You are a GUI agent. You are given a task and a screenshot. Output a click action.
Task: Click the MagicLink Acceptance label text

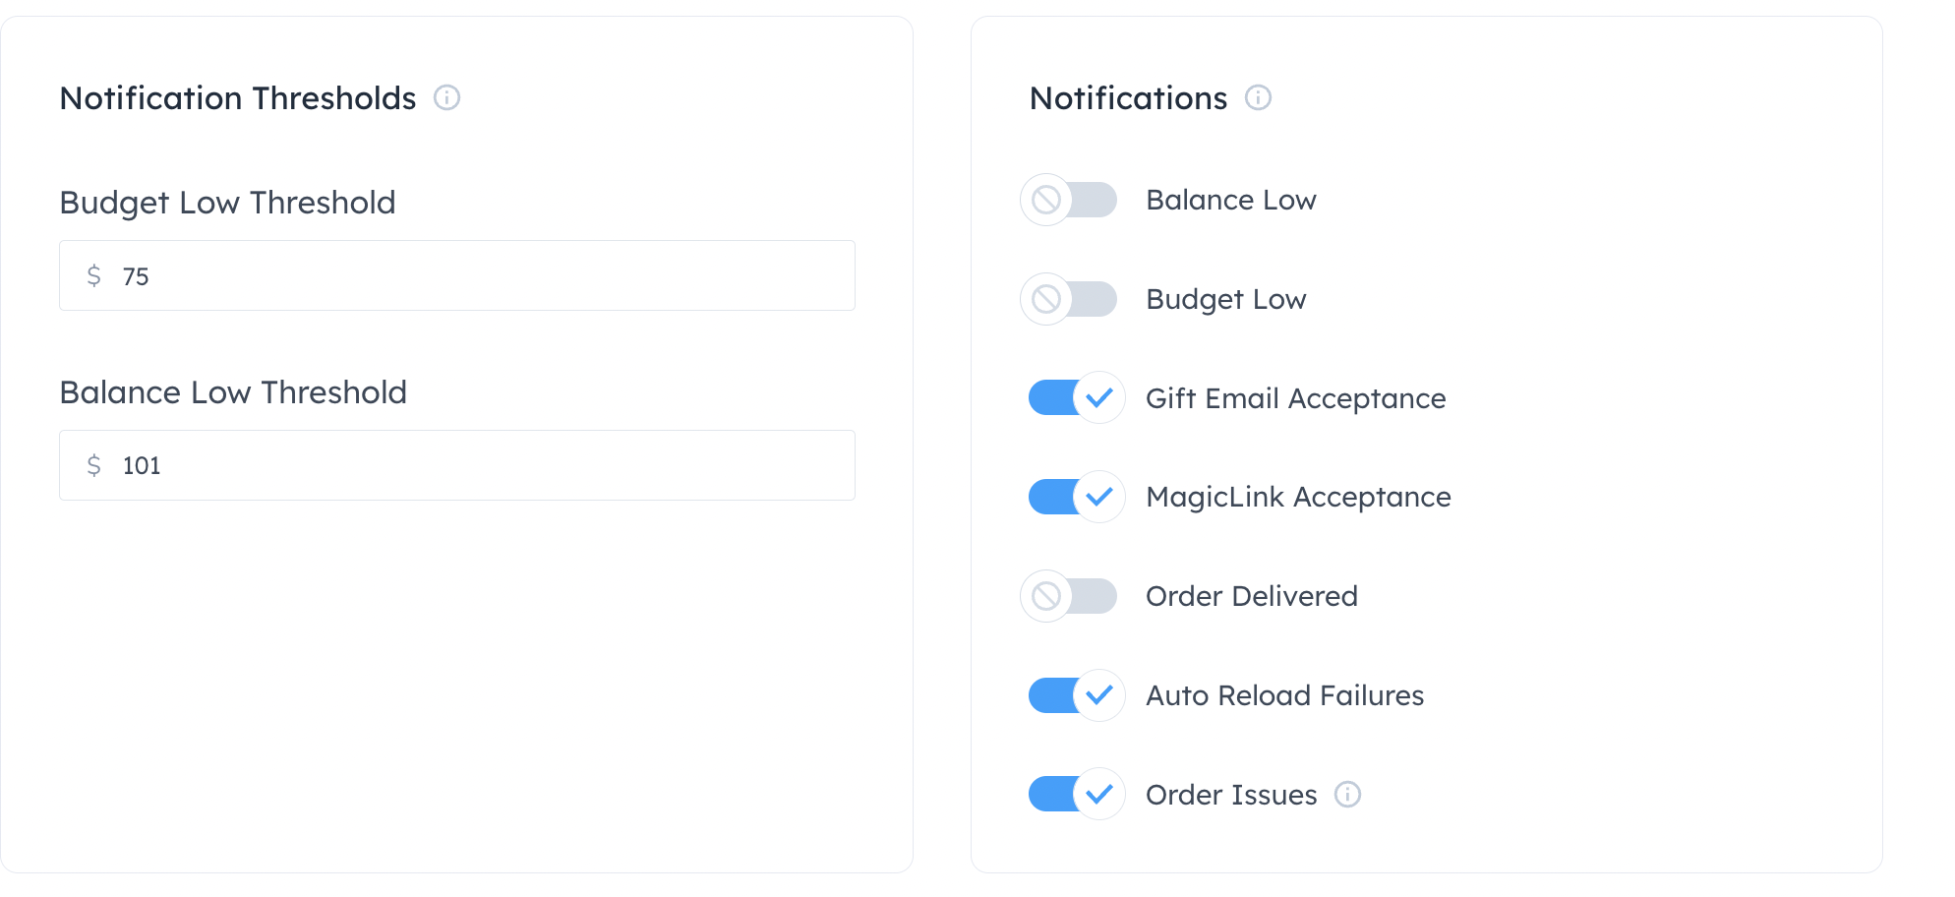pyautogui.click(x=1297, y=497)
